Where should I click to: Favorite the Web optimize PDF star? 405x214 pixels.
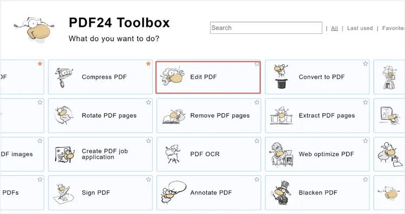click(x=365, y=141)
